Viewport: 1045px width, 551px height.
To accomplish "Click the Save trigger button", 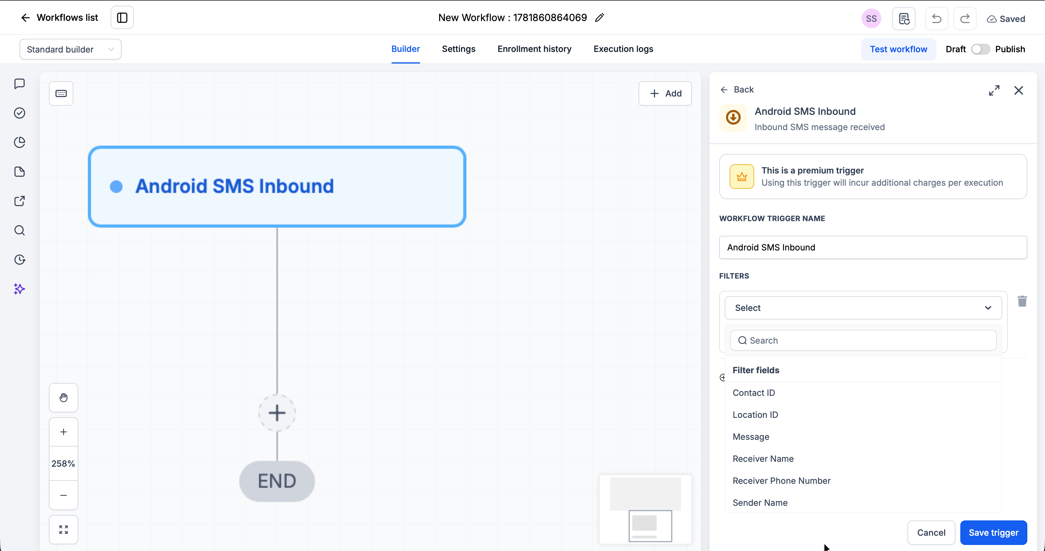I will click(993, 533).
